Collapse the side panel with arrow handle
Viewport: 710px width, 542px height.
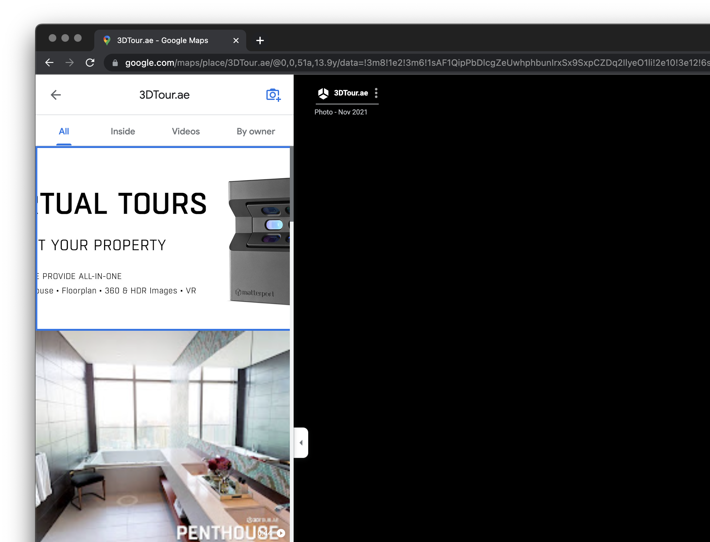point(301,443)
